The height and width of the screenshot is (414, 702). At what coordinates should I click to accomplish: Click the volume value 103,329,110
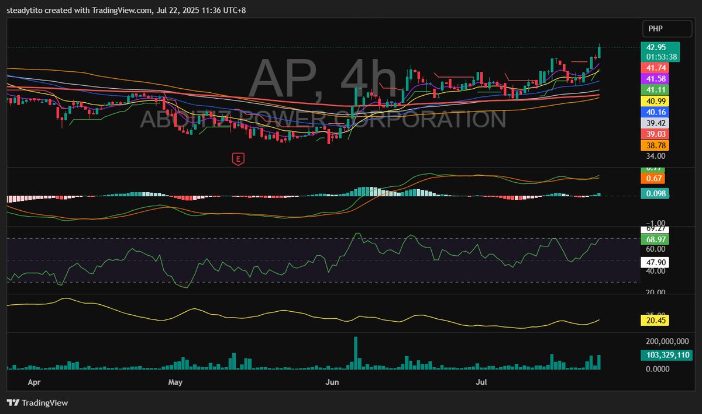[666, 355]
